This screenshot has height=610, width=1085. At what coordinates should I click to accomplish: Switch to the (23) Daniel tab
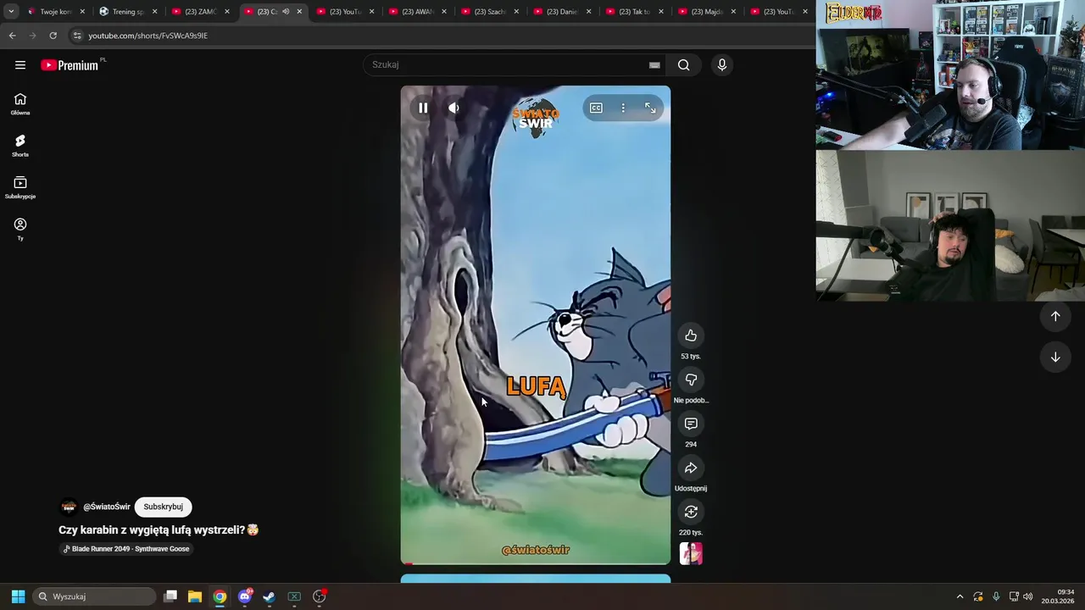pyautogui.click(x=561, y=12)
